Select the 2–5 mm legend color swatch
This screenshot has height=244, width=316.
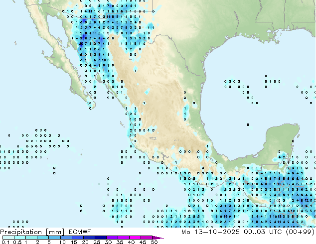(43, 238)
